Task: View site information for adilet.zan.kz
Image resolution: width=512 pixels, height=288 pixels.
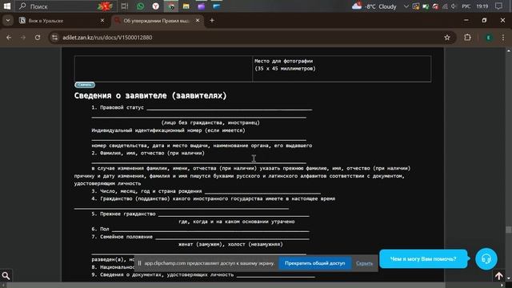Action: [x=55, y=38]
